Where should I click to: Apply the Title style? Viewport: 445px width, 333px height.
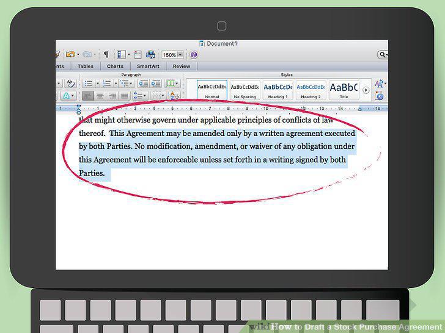(x=344, y=90)
